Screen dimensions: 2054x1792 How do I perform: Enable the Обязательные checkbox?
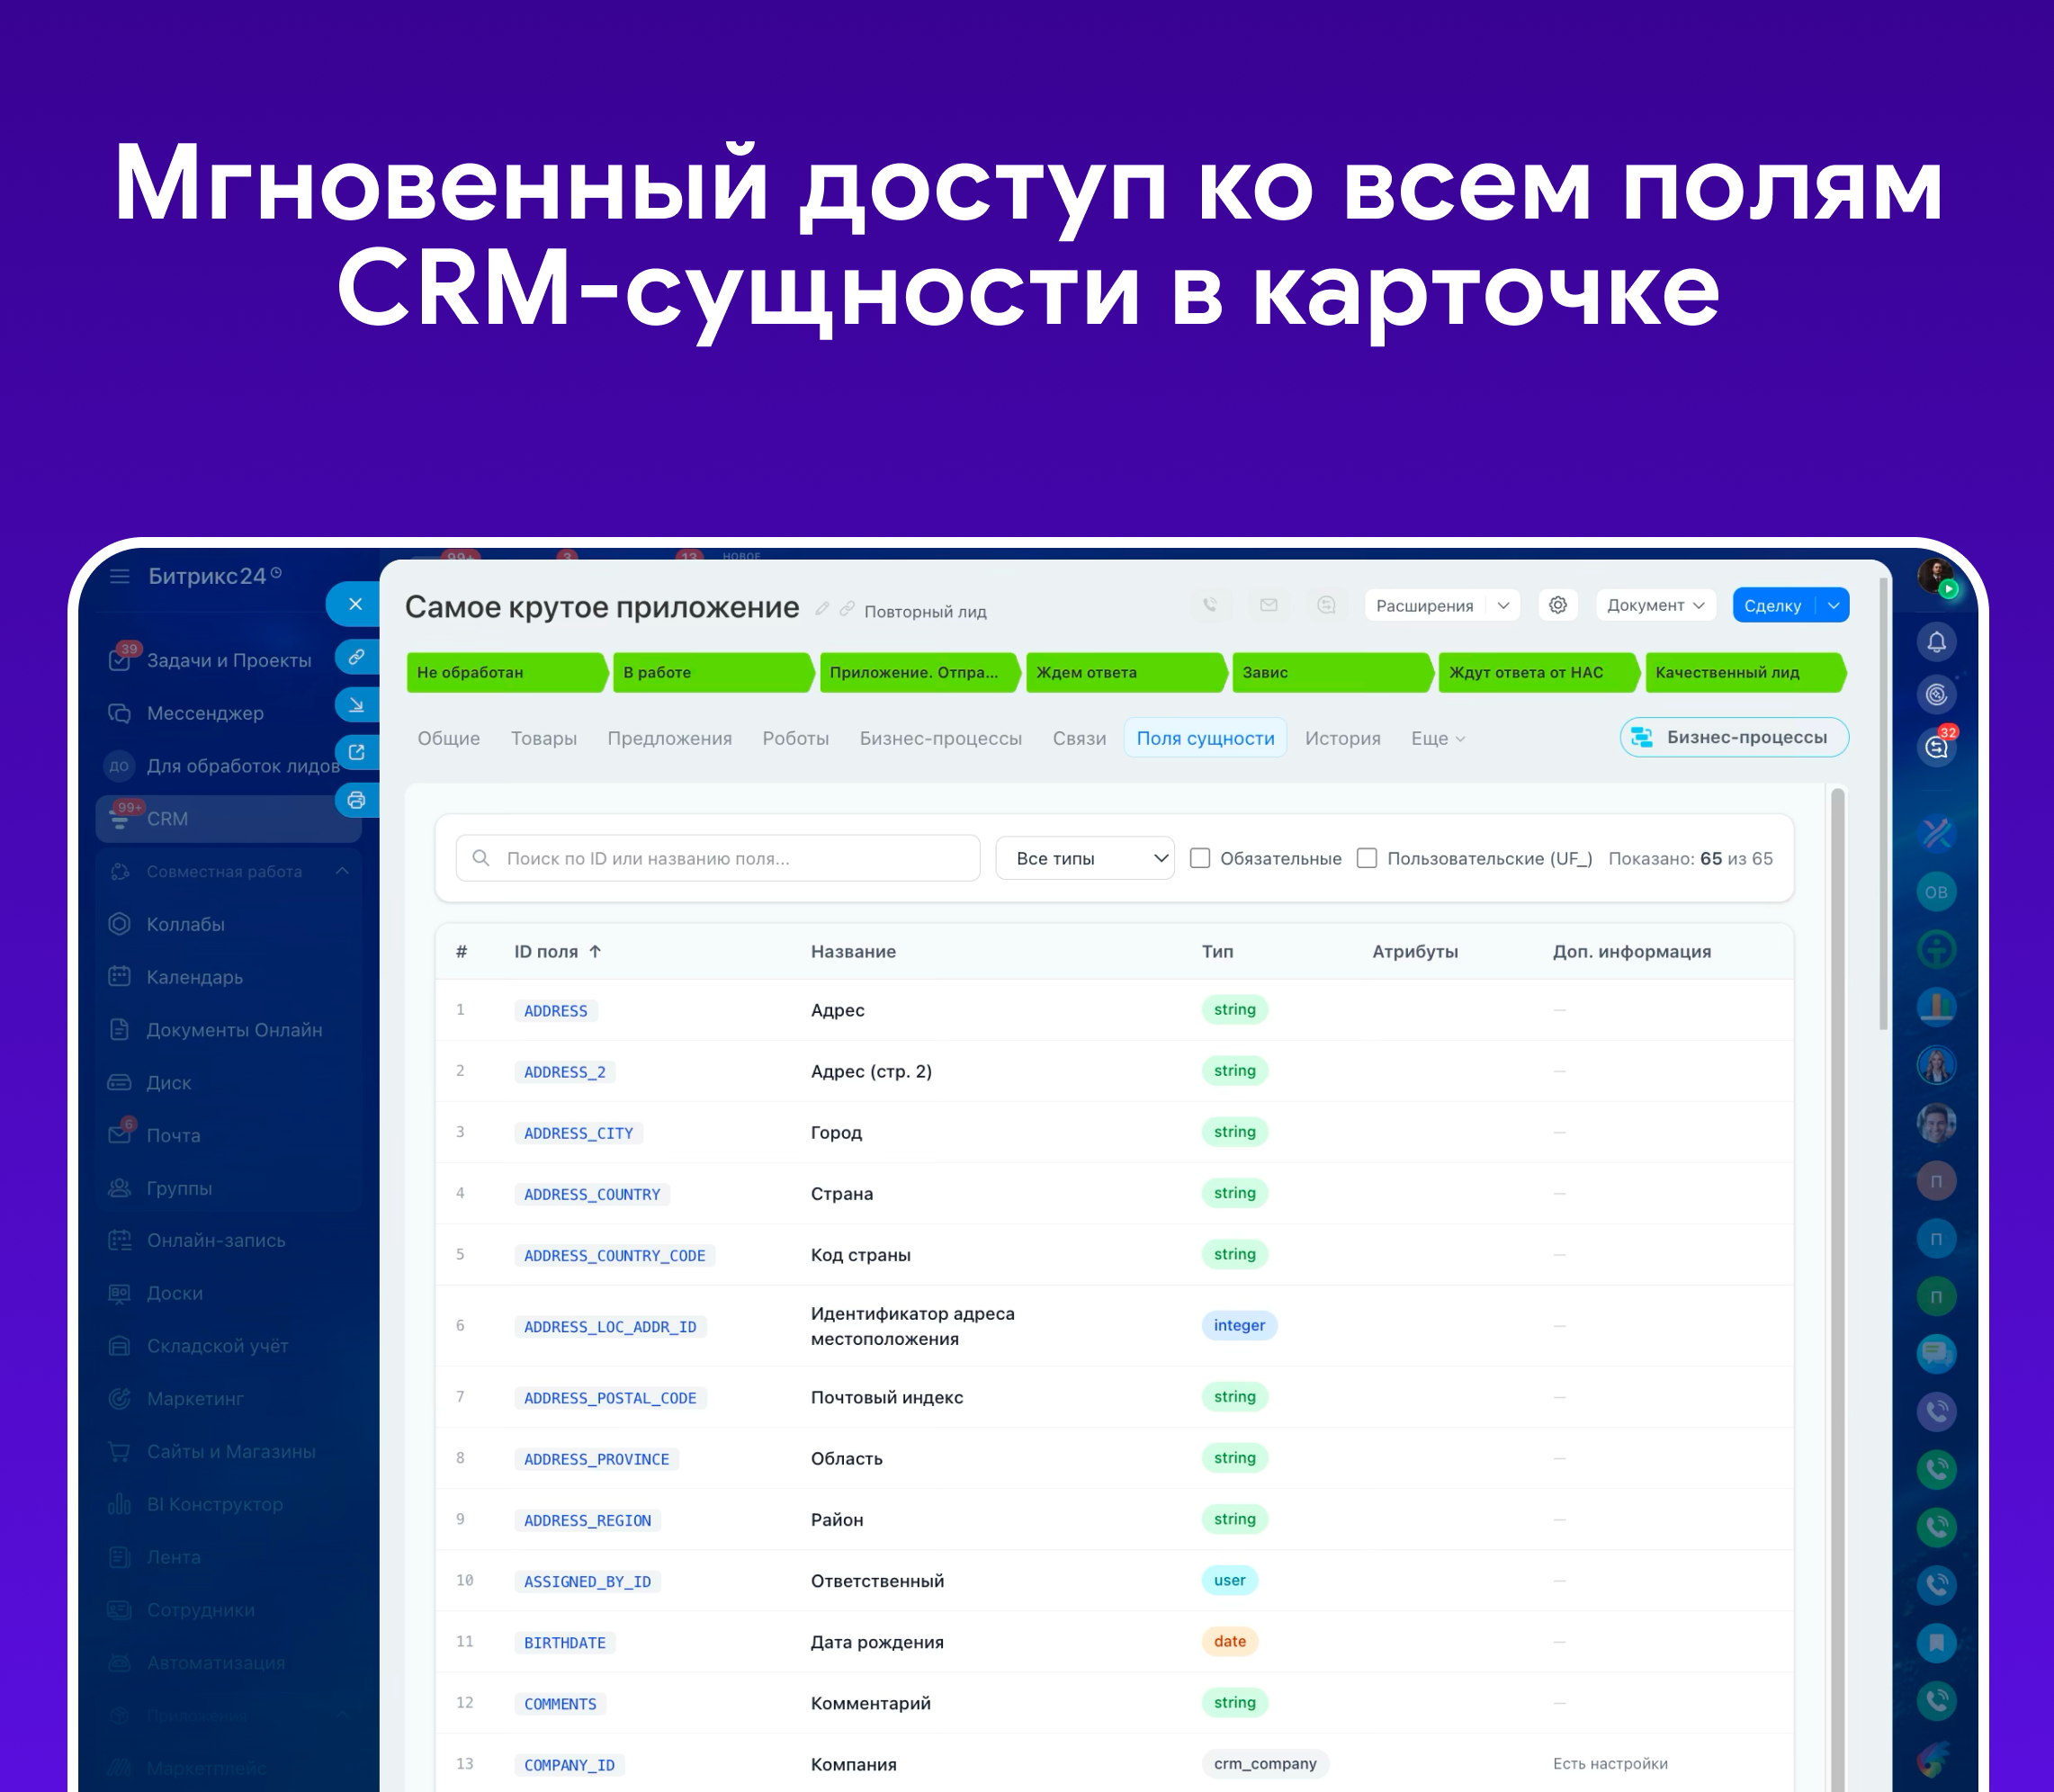1200,858
